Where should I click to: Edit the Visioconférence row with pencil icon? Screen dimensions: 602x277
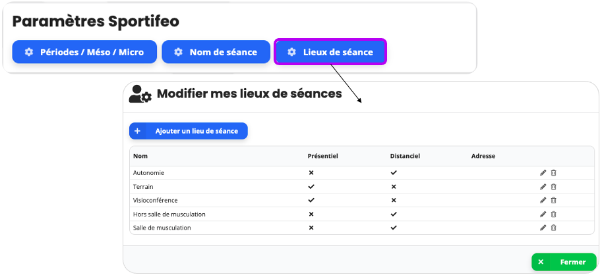543,200
